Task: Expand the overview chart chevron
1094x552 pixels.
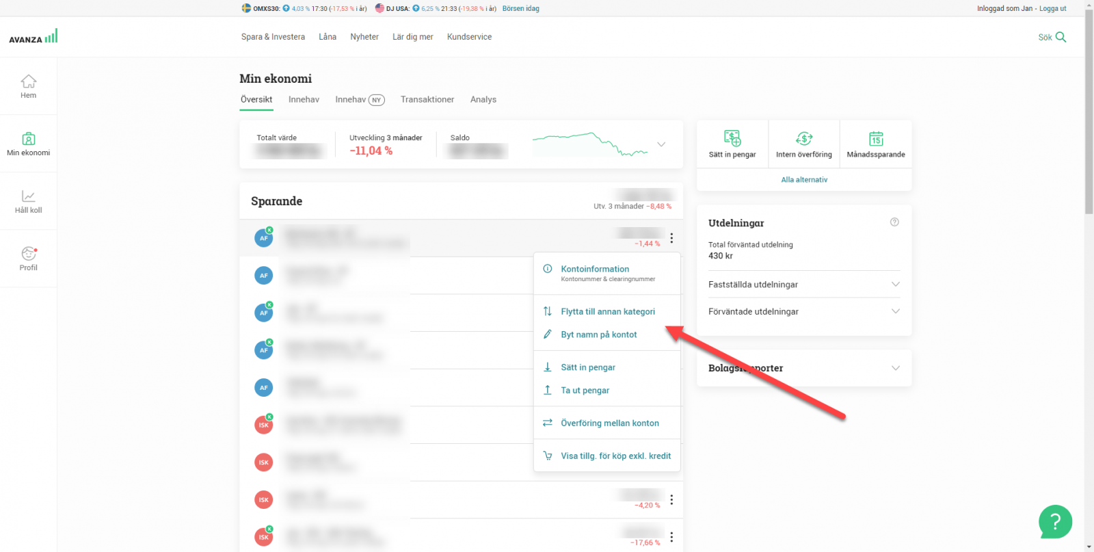Action: (661, 144)
